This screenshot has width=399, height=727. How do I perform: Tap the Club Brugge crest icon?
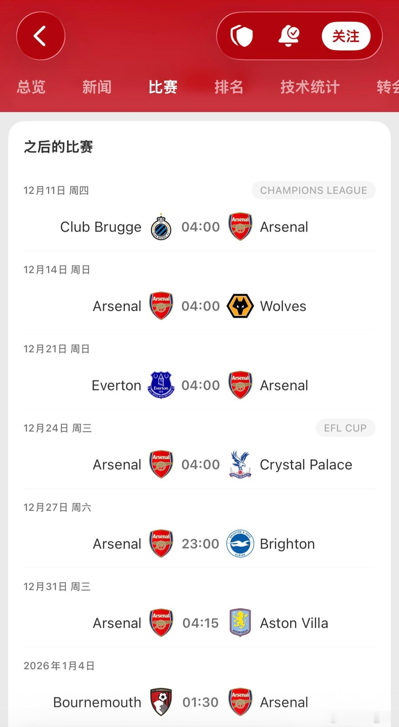coord(161,227)
